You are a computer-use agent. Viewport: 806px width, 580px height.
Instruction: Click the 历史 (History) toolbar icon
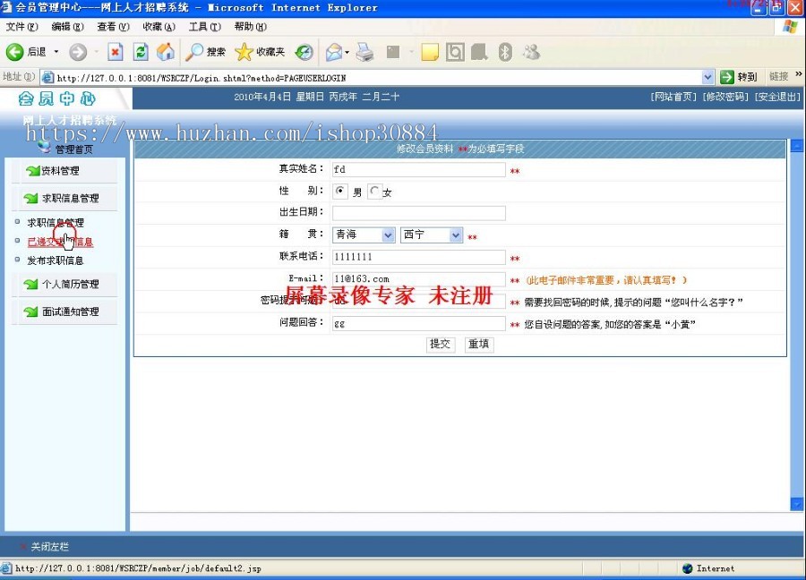point(304,51)
